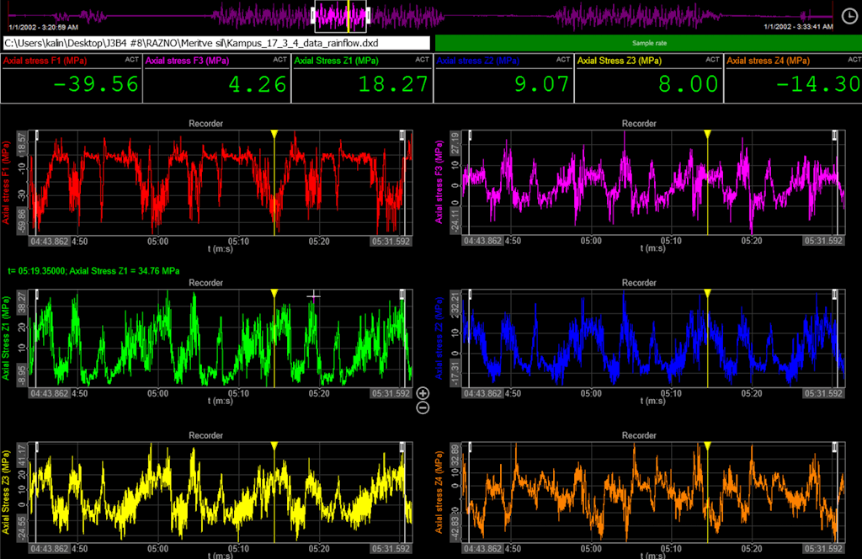The image size is (862, 559).
Task: Click the ACT label on Axial Stress Z3 meter
Action: tap(712, 60)
